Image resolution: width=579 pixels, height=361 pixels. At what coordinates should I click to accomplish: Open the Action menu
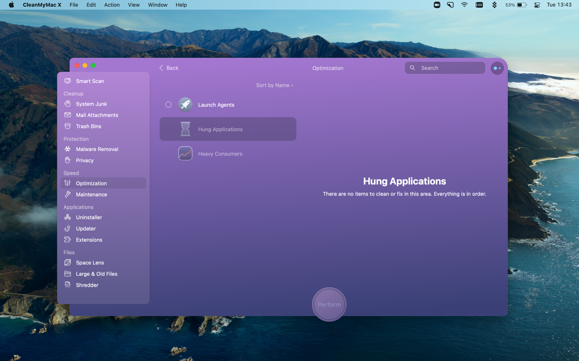pos(112,5)
